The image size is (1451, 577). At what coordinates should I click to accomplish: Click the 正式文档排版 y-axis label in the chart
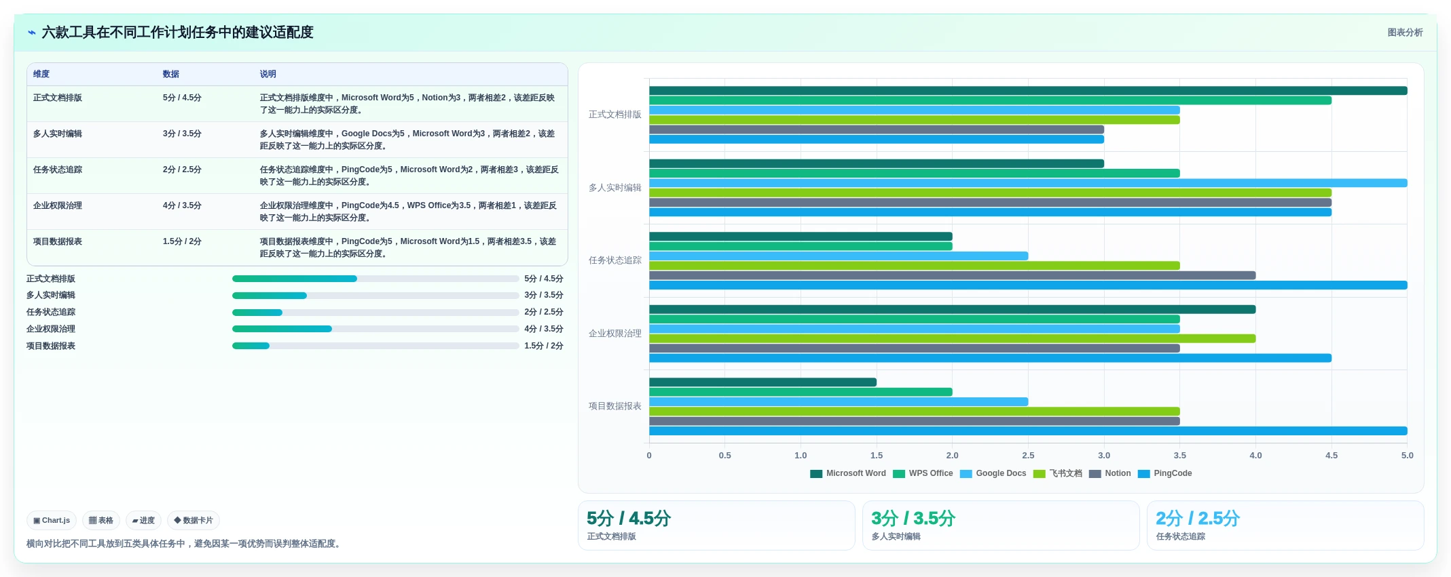pos(615,115)
